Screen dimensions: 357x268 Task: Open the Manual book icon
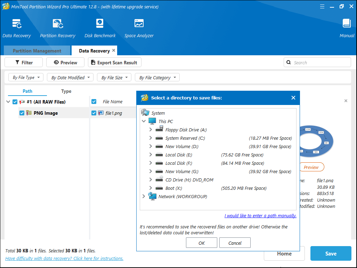[x=347, y=24]
